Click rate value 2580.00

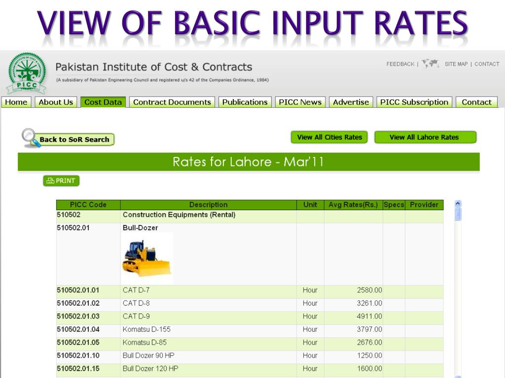coord(369,290)
